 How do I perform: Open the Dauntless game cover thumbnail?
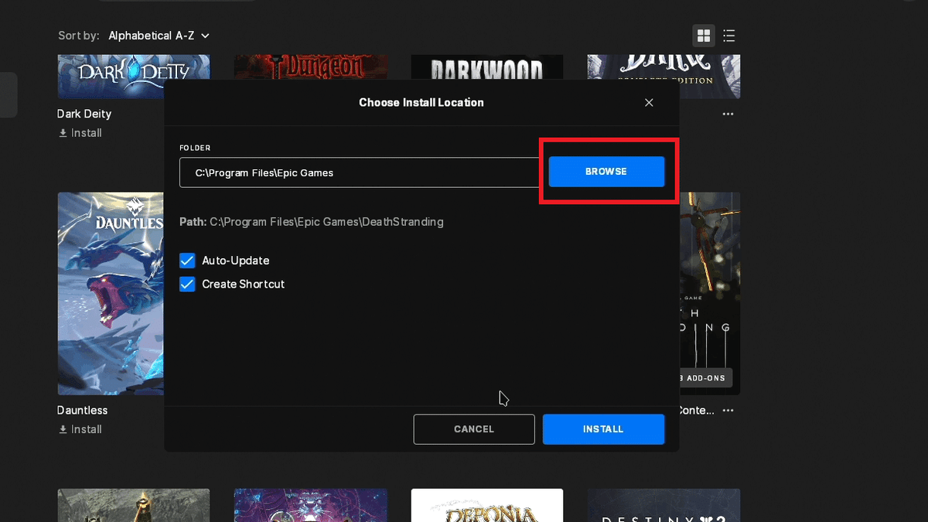point(111,294)
